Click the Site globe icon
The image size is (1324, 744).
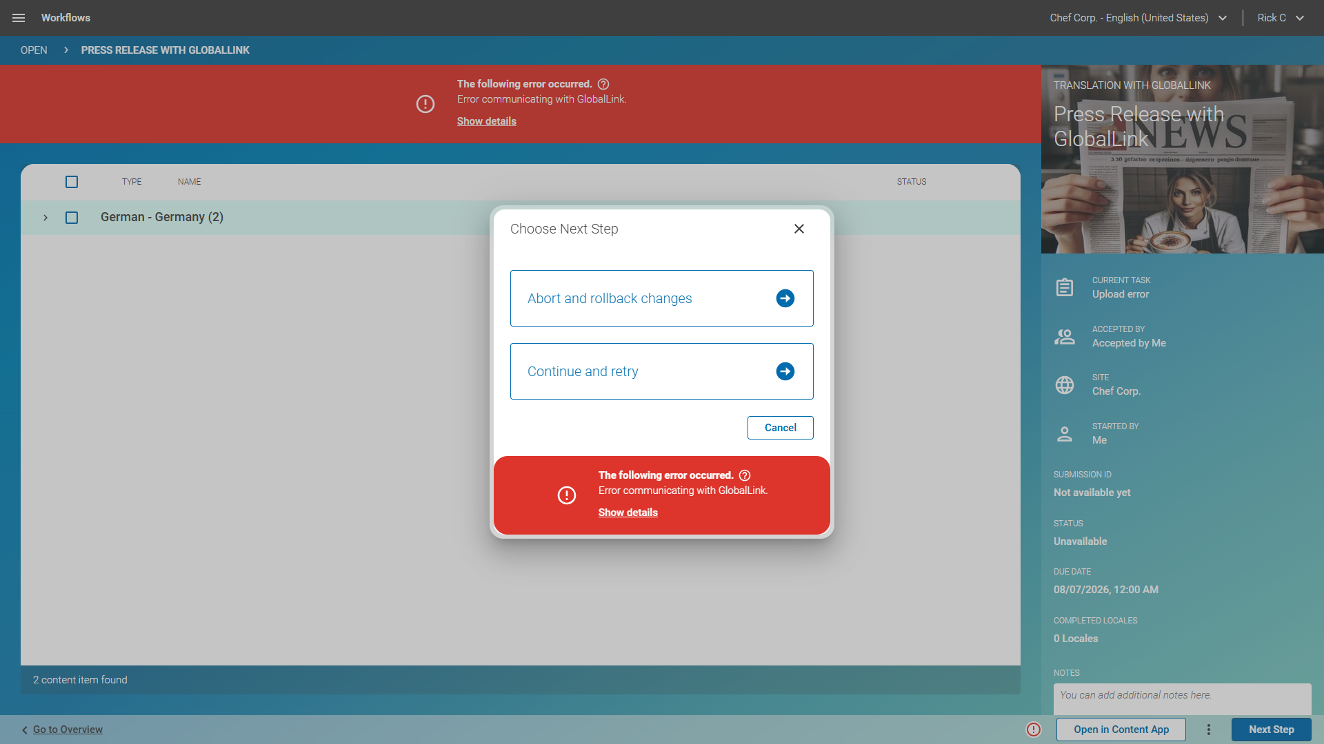tap(1065, 384)
